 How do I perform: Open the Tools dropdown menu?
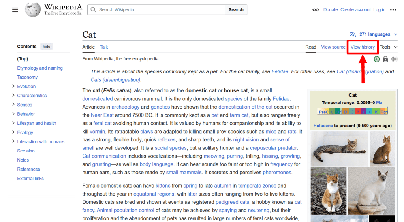pyautogui.click(x=388, y=47)
